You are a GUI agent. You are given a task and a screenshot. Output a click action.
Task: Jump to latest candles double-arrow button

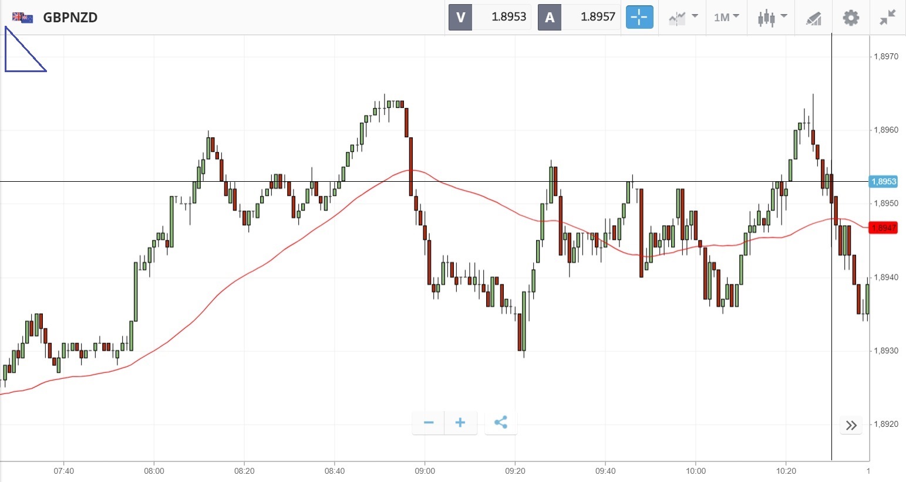tap(851, 425)
